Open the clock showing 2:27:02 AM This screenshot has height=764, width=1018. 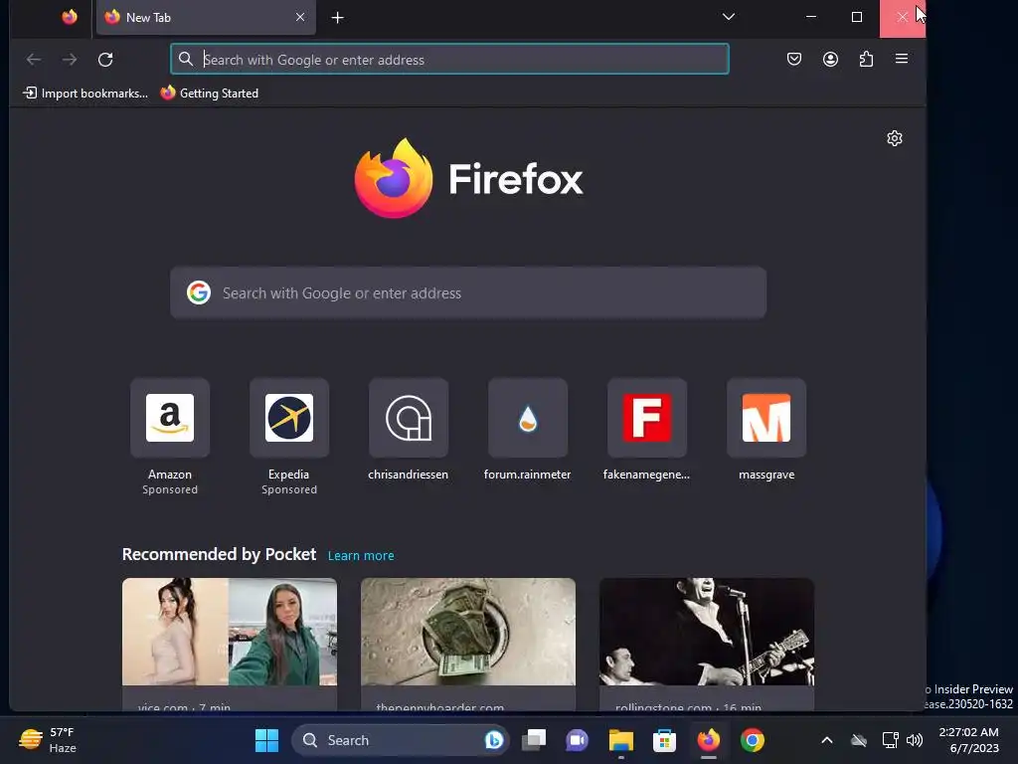click(x=971, y=740)
